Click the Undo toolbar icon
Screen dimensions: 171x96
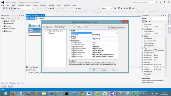coord(66,8)
